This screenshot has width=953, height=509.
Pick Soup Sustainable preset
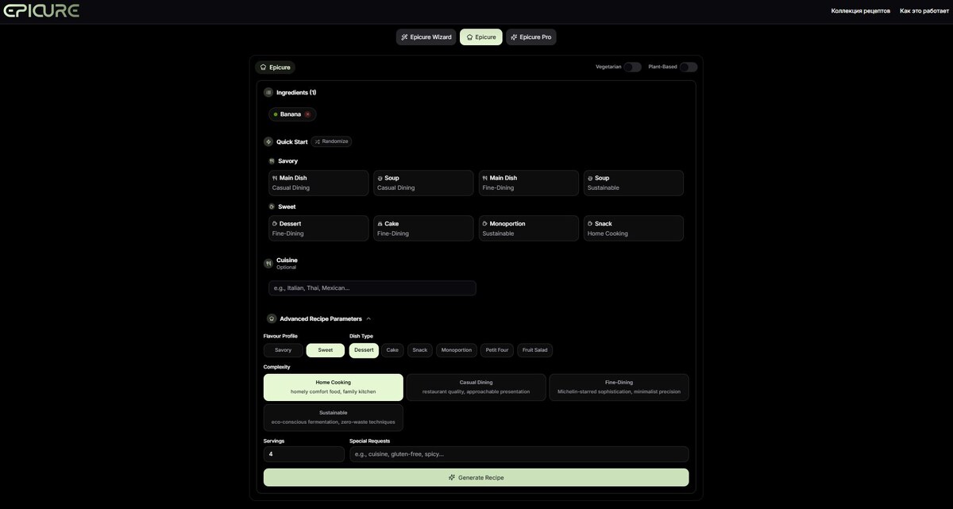[634, 183]
